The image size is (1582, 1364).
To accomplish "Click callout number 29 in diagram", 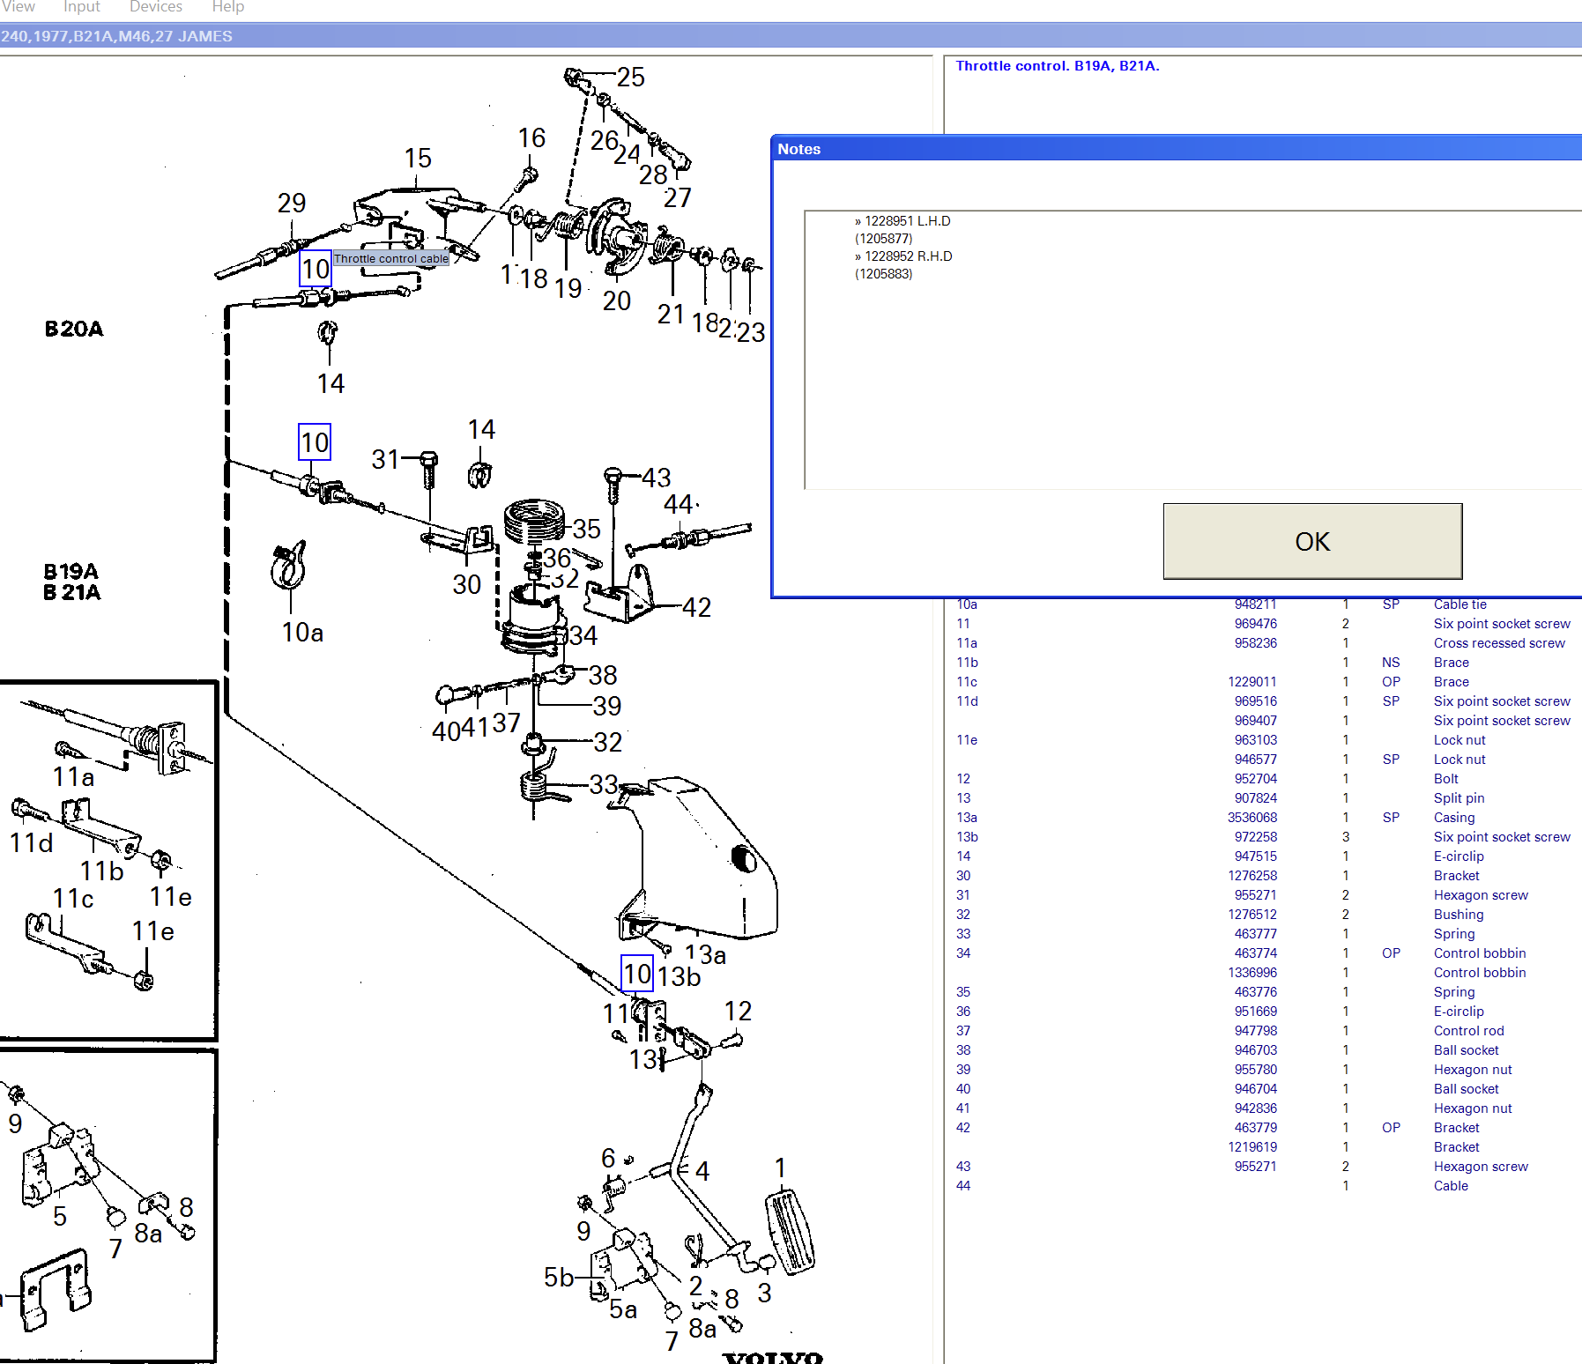I will point(292,204).
